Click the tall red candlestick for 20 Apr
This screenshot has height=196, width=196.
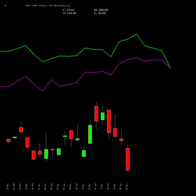[109, 122]
